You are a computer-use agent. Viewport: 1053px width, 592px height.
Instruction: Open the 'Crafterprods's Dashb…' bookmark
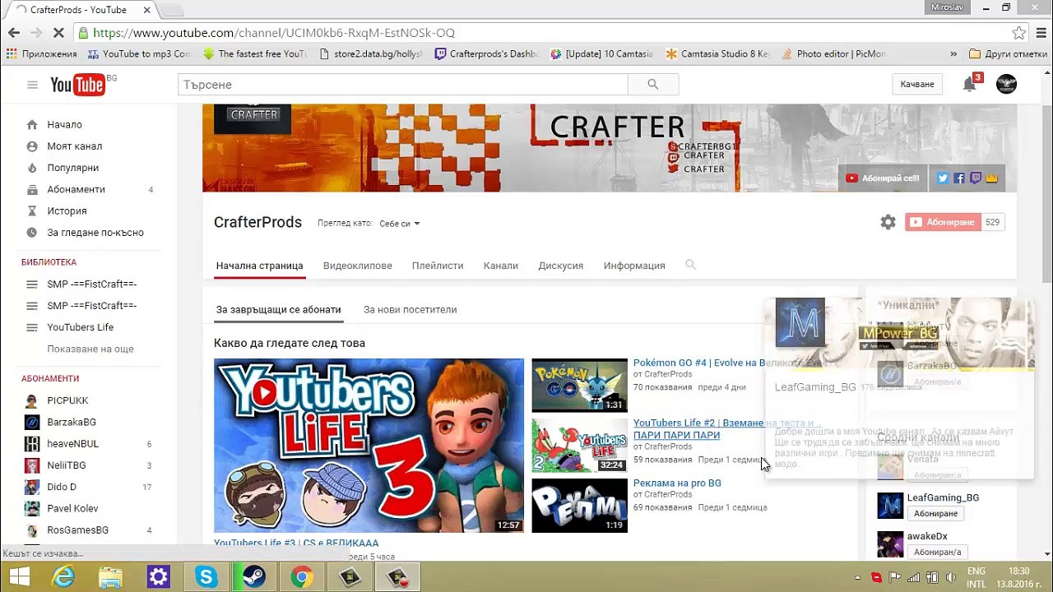pyautogui.click(x=486, y=54)
